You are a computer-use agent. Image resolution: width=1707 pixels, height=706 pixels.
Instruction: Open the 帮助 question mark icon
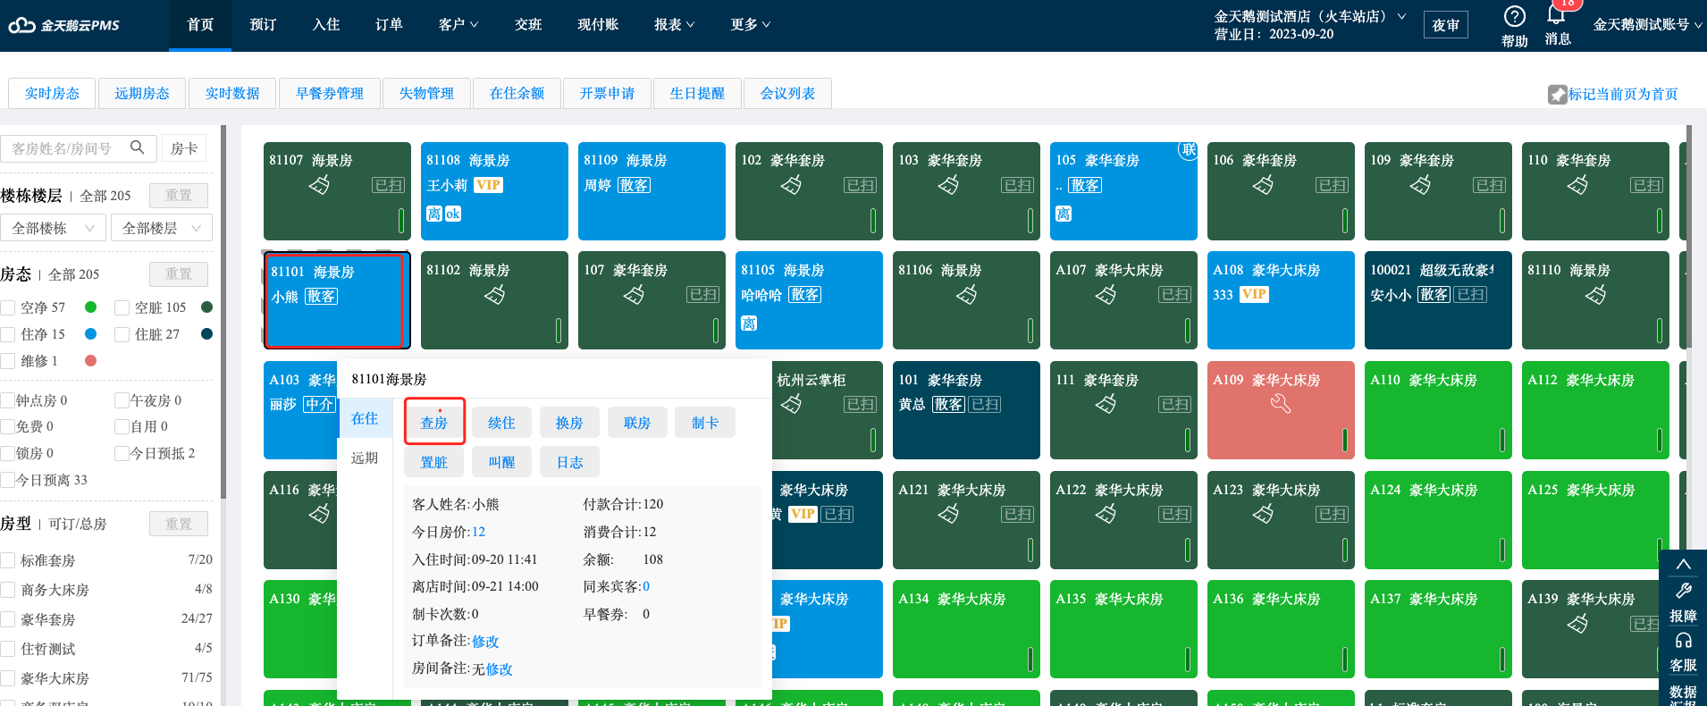click(1514, 16)
